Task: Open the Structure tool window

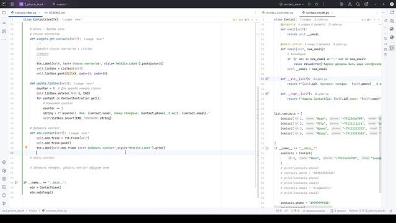Action: 4,32
